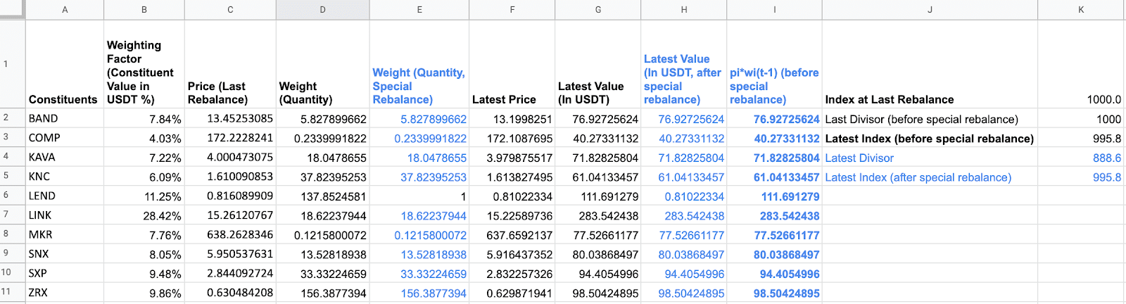This screenshot has width=1126, height=304.
Task: Click the Latest Price header cell
Action: pyautogui.click(x=504, y=100)
